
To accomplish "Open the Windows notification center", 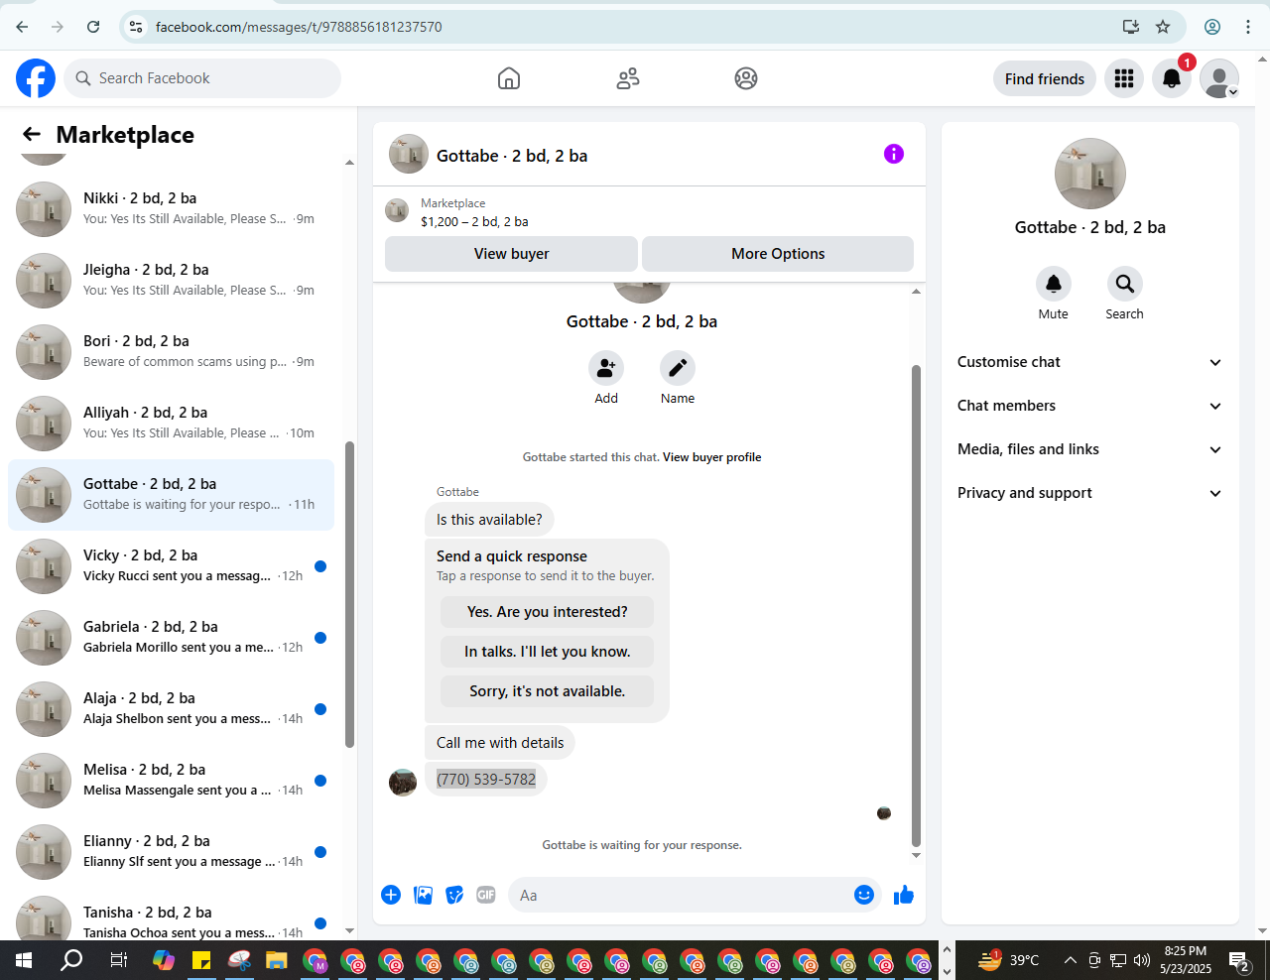I will [x=1239, y=960].
